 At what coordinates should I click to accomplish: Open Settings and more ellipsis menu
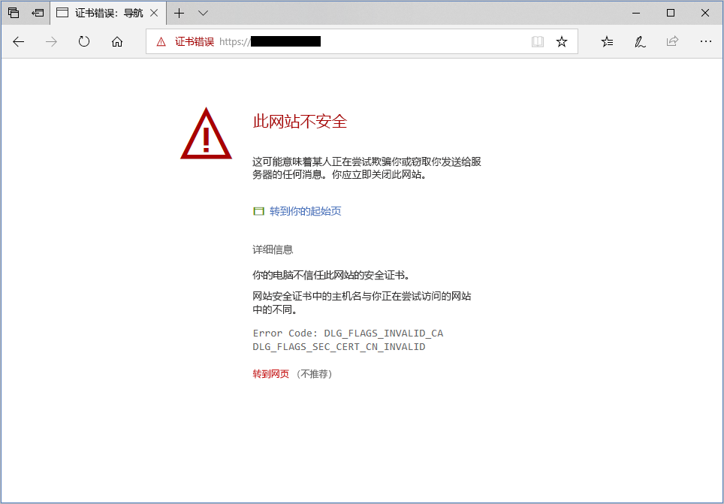click(705, 41)
